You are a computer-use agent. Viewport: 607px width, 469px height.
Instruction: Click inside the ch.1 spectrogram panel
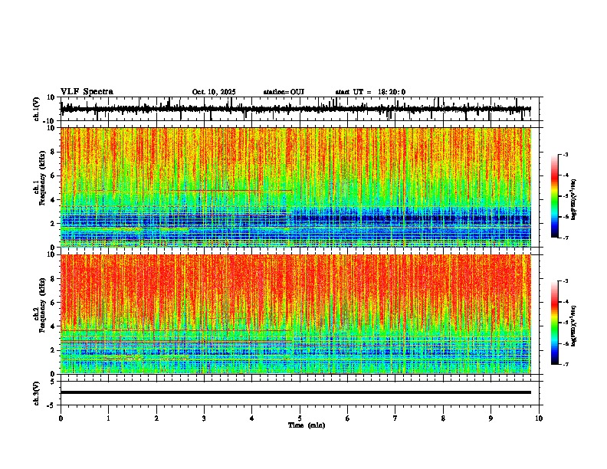tap(296, 187)
